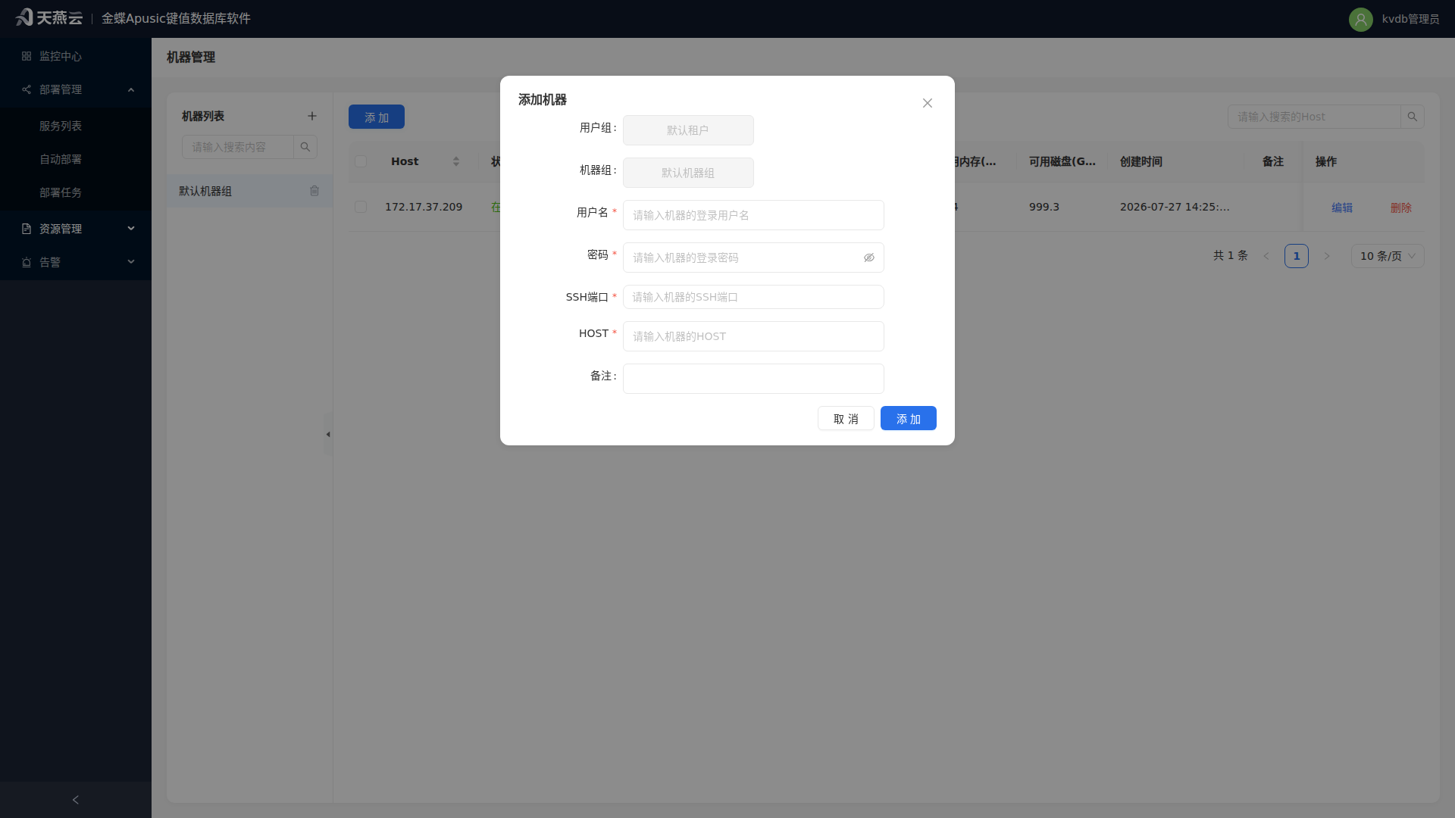Focus the SSH端口 input field

753,297
